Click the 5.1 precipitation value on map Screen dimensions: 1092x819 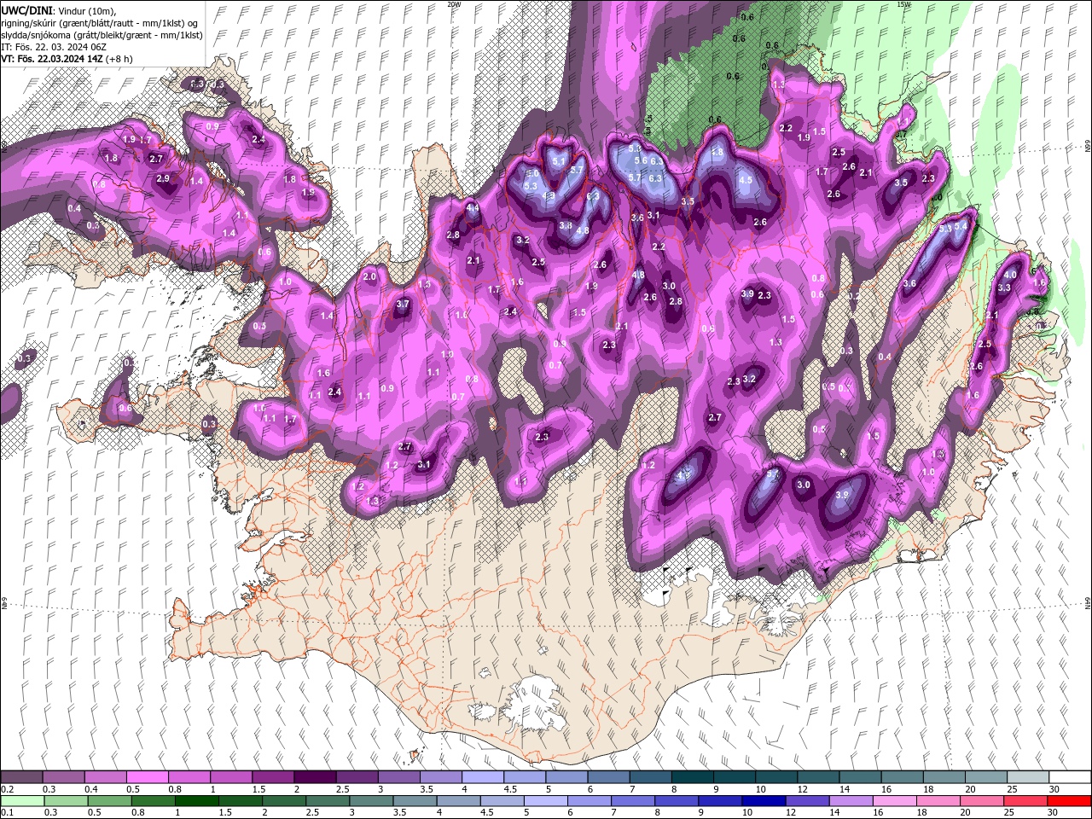559,161
